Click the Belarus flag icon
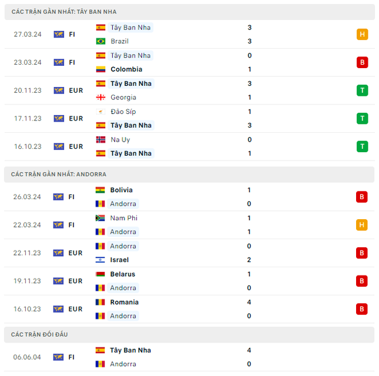This screenshot has height=376, width=379. pos(100,274)
